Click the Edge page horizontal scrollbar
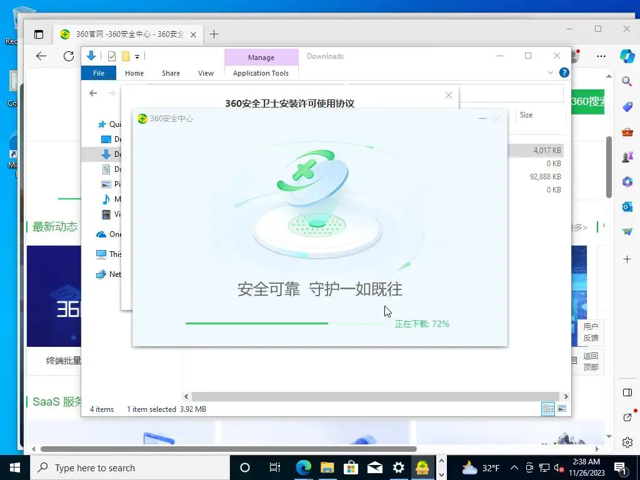The height and width of the screenshot is (480, 640). point(229,449)
